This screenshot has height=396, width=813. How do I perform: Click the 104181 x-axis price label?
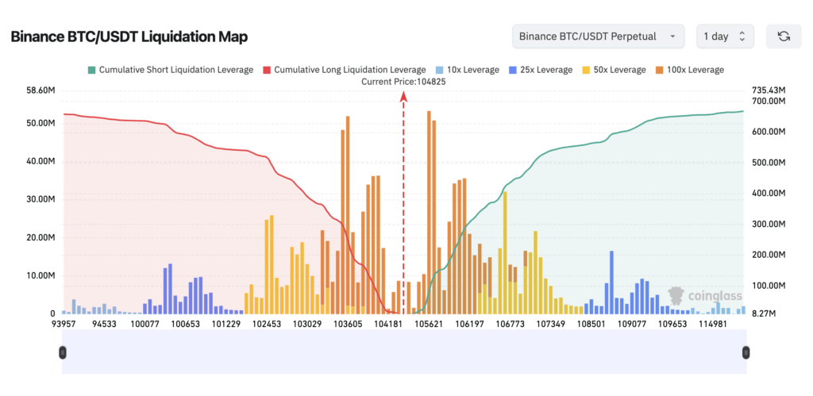388,324
